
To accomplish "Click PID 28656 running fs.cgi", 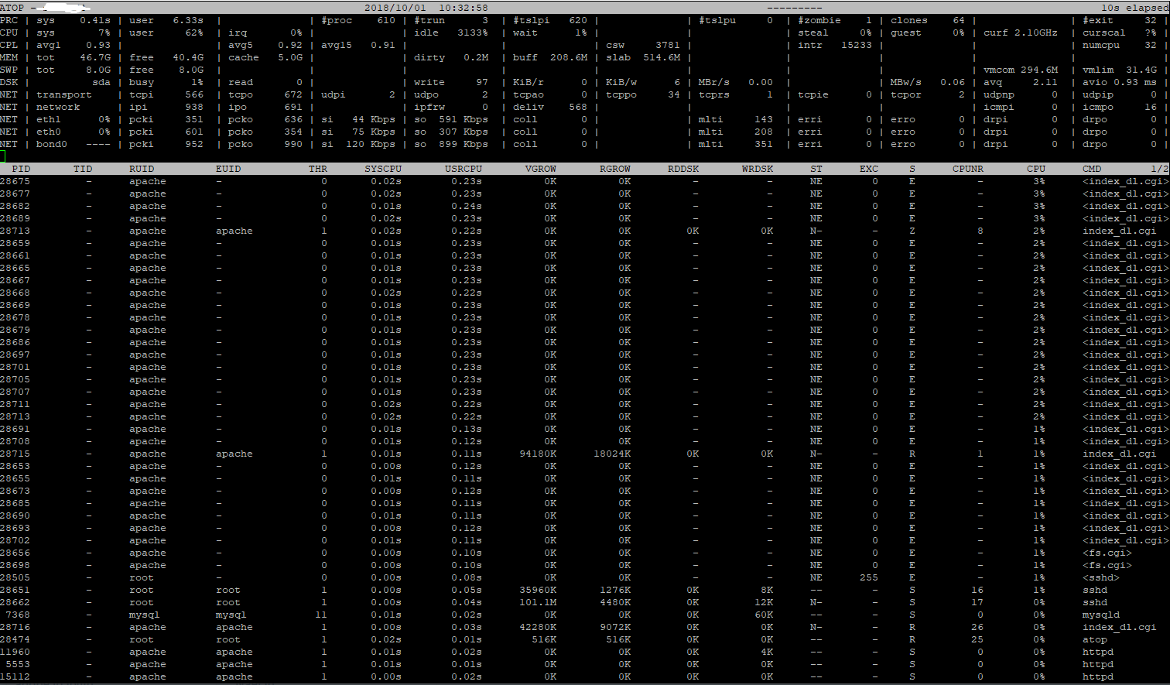I will tap(15, 553).
